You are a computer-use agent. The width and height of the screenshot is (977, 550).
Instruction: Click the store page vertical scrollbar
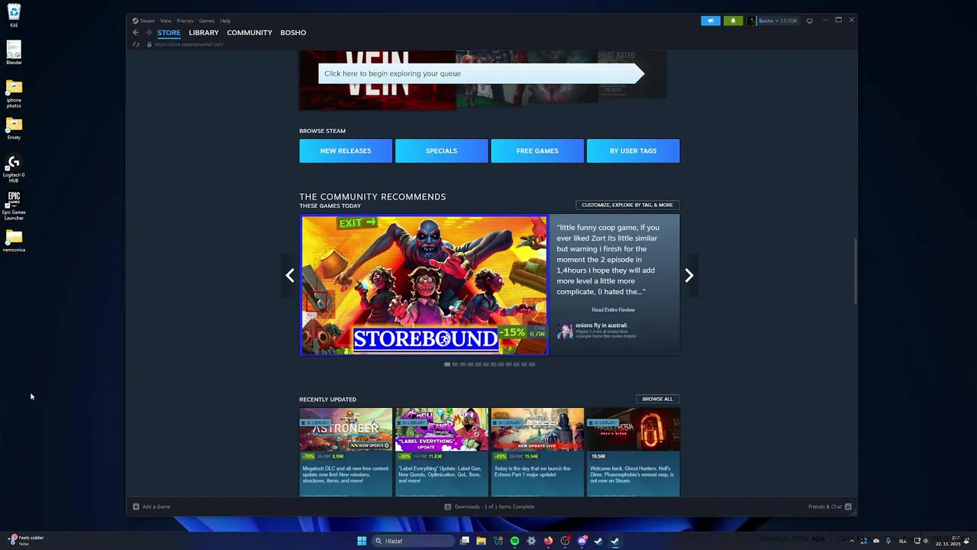tap(855, 271)
